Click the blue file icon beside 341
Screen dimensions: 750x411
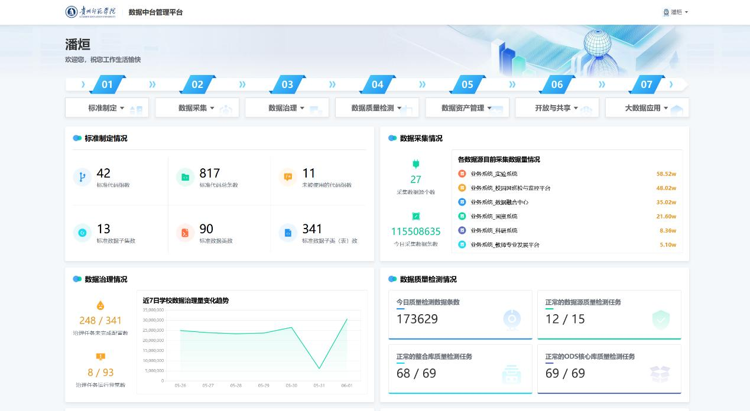(x=288, y=233)
